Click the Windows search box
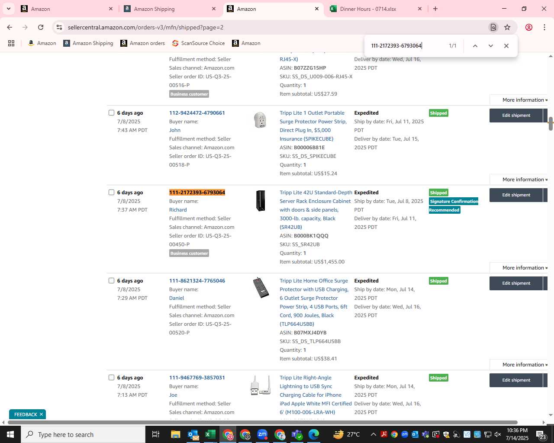 (x=83, y=434)
